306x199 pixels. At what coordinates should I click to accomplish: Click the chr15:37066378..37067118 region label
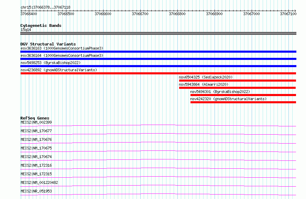45,8
